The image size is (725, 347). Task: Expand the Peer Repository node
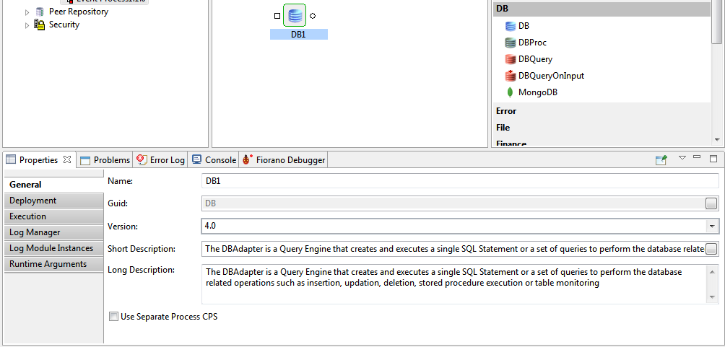click(x=27, y=12)
